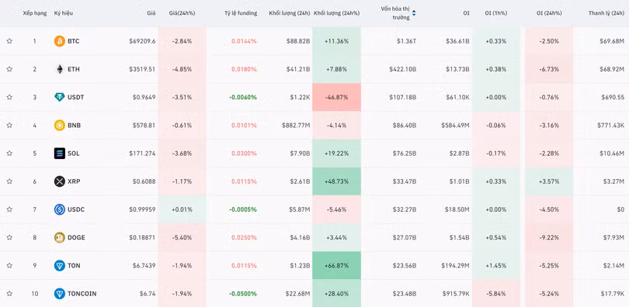Sort by Khối lượng (24h) header

point(290,13)
